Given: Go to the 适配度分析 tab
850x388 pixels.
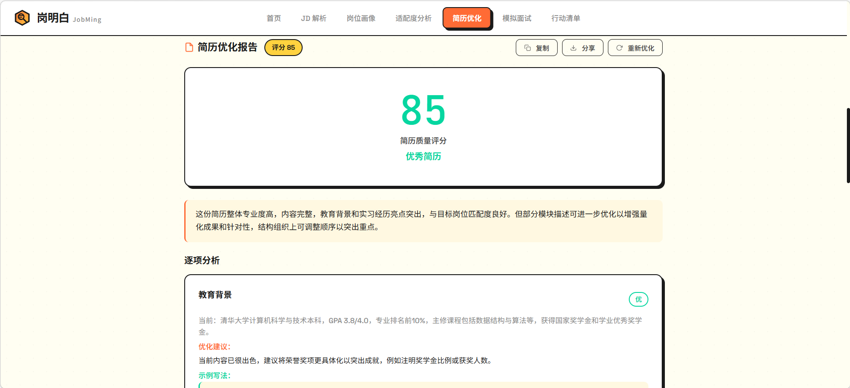Looking at the screenshot, I should pos(413,18).
